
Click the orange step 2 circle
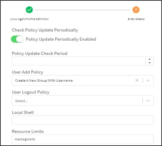(x=136, y=10)
